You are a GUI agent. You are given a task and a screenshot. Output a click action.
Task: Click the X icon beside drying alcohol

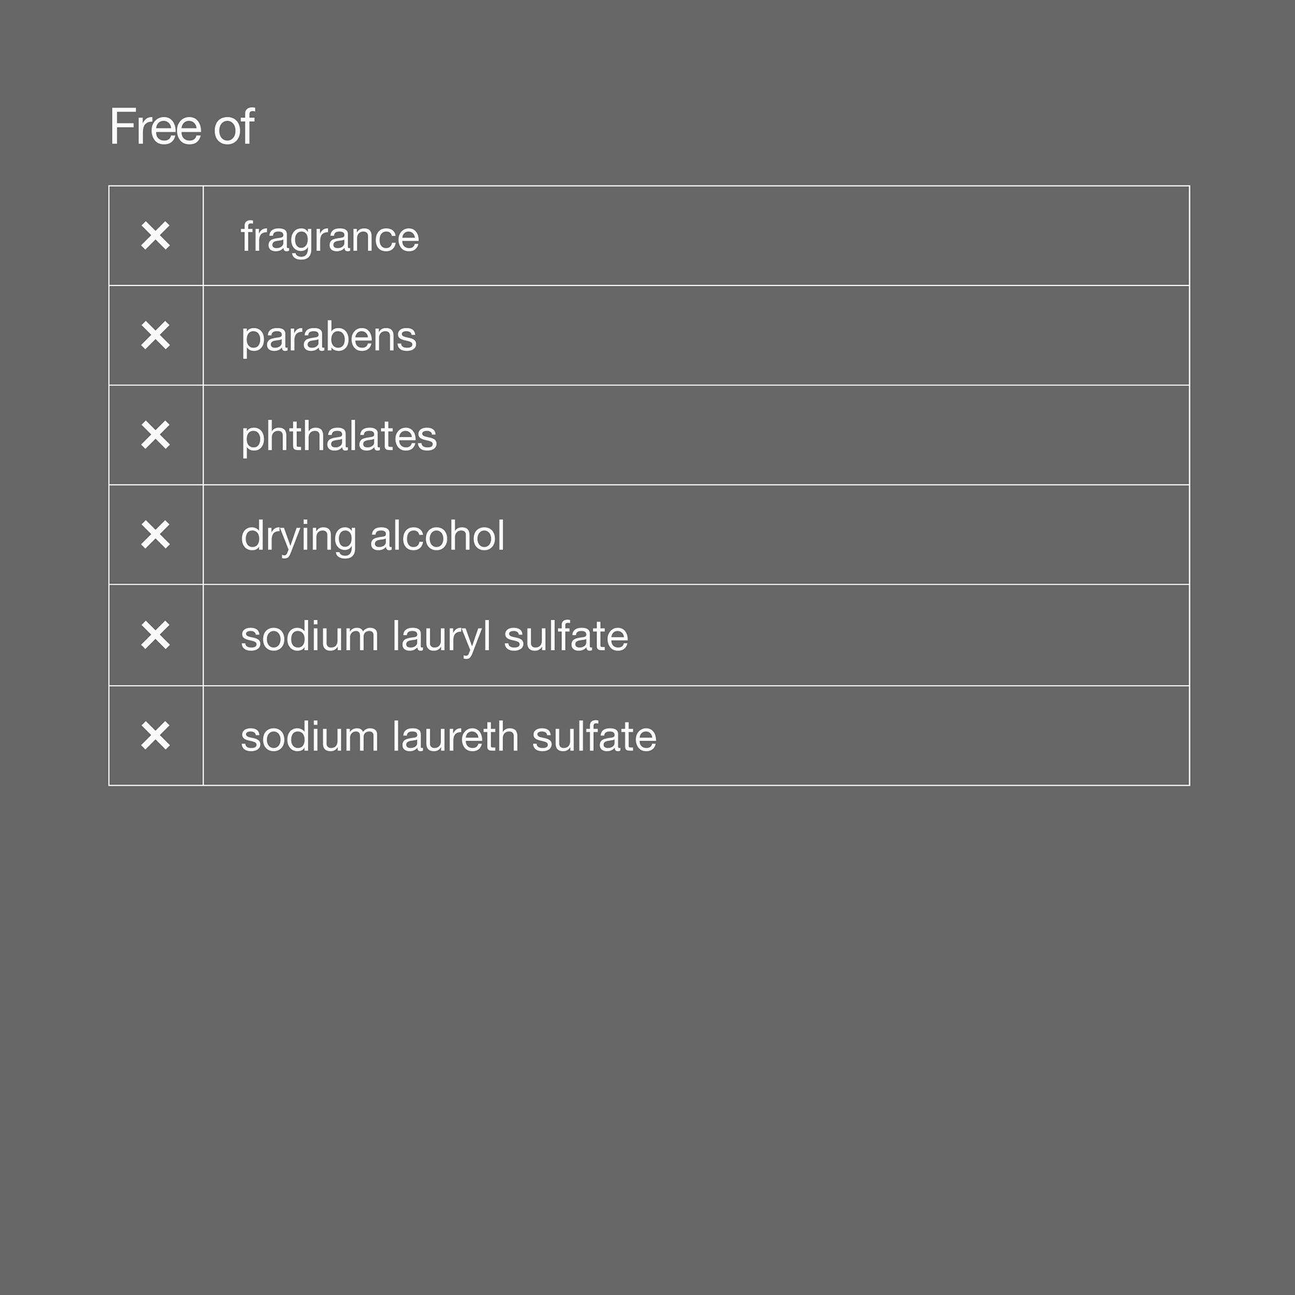(155, 535)
